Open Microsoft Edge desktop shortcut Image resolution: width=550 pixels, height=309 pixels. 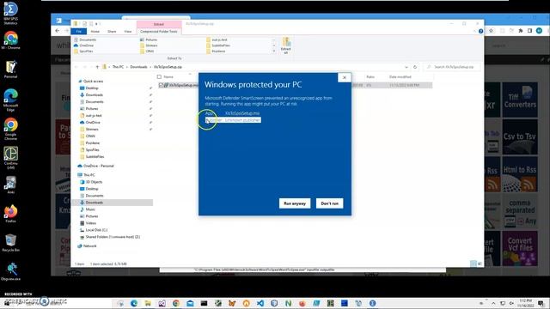click(10, 100)
